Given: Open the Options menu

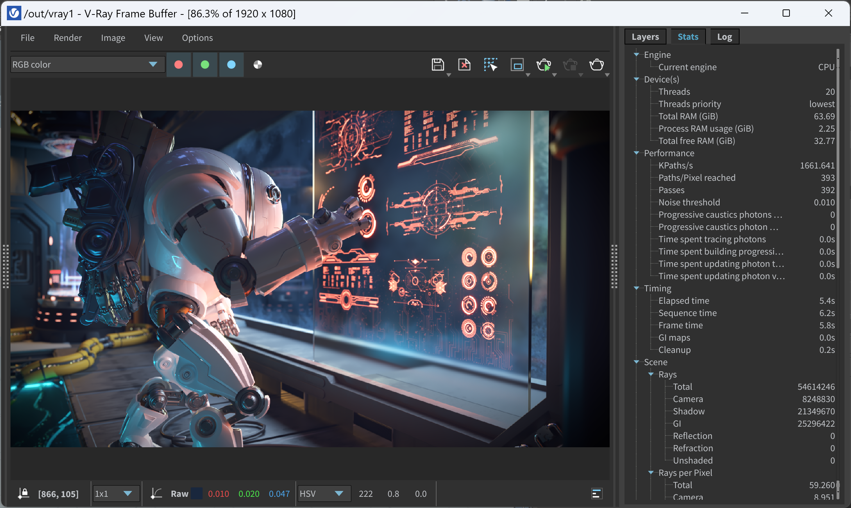Looking at the screenshot, I should [x=197, y=38].
